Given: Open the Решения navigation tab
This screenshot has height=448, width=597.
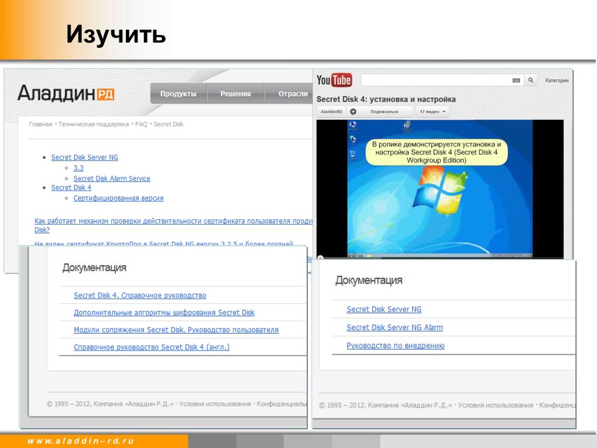Looking at the screenshot, I should tap(236, 94).
